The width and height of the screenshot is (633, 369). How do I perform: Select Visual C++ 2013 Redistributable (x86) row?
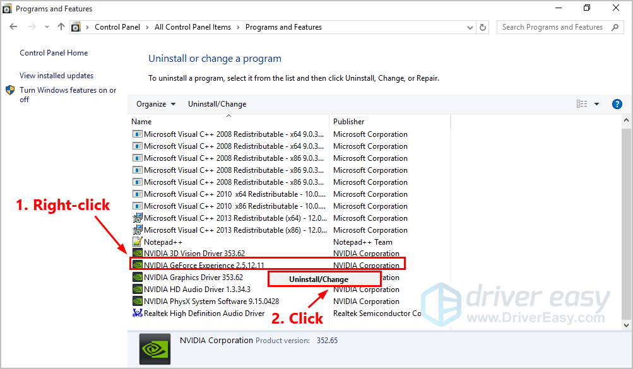coord(269,230)
